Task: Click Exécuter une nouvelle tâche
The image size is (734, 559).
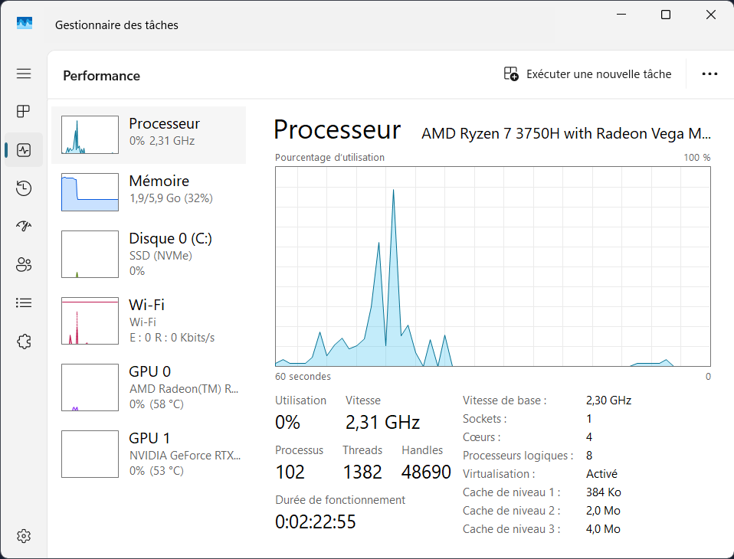Action: (587, 74)
